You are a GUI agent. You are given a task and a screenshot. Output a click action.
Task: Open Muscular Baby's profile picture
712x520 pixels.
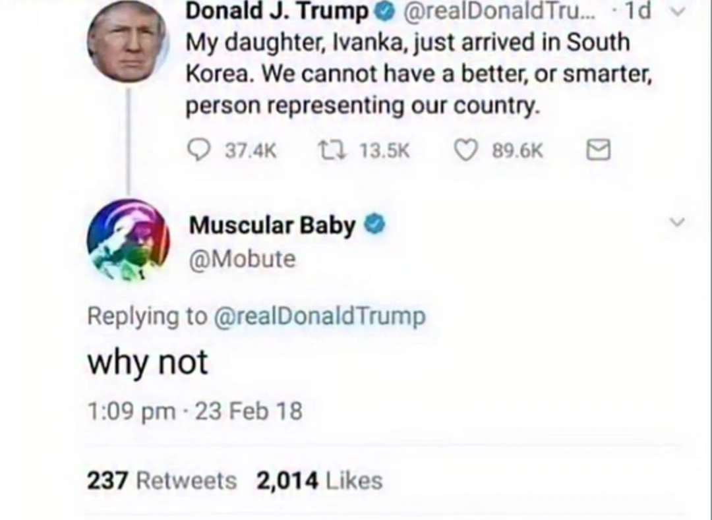(128, 240)
